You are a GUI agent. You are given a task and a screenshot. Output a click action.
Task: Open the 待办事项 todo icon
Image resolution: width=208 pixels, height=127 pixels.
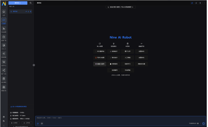[4, 79]
